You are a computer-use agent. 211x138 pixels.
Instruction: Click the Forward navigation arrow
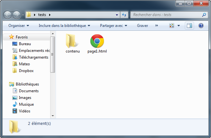pos(16,15)
